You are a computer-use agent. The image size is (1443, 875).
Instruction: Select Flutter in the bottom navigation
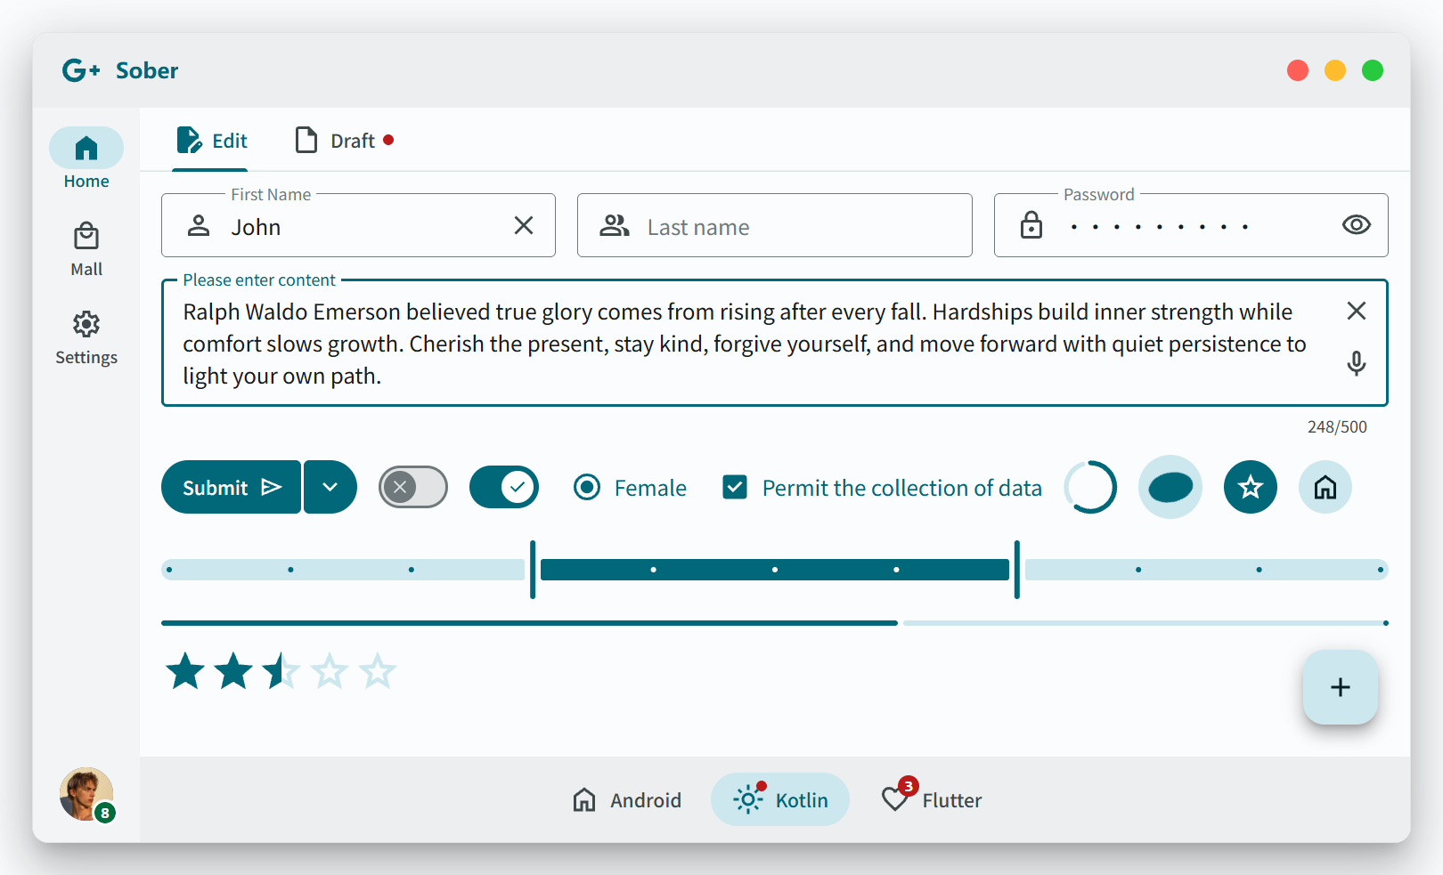click(932, 798)
